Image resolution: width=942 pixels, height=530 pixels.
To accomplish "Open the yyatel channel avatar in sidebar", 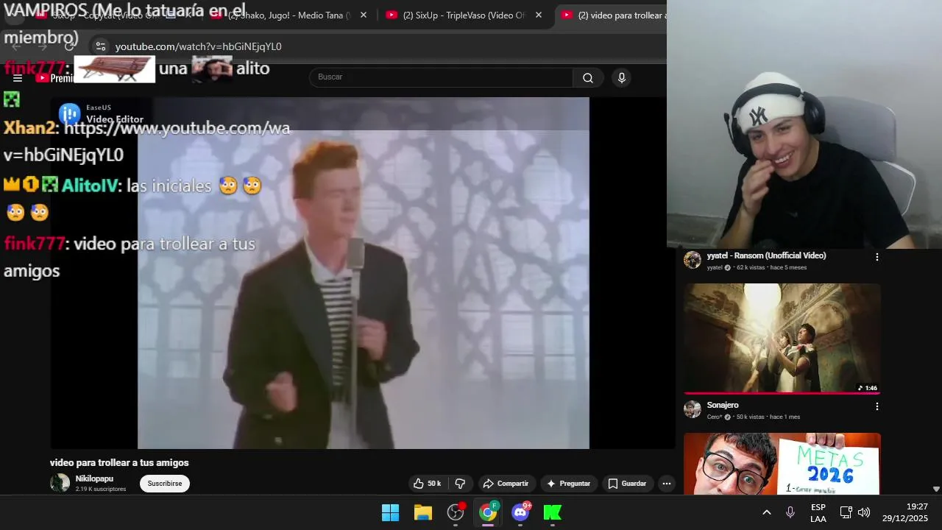I will [693, 260].
